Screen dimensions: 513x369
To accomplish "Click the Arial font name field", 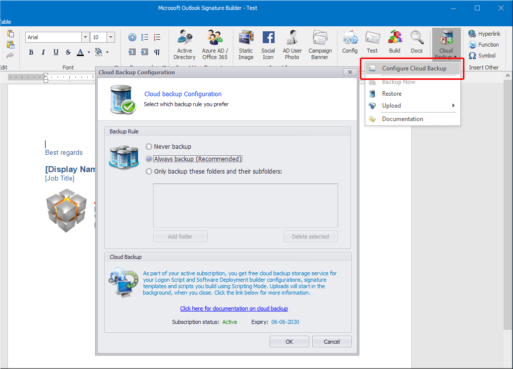I will 54,37.
